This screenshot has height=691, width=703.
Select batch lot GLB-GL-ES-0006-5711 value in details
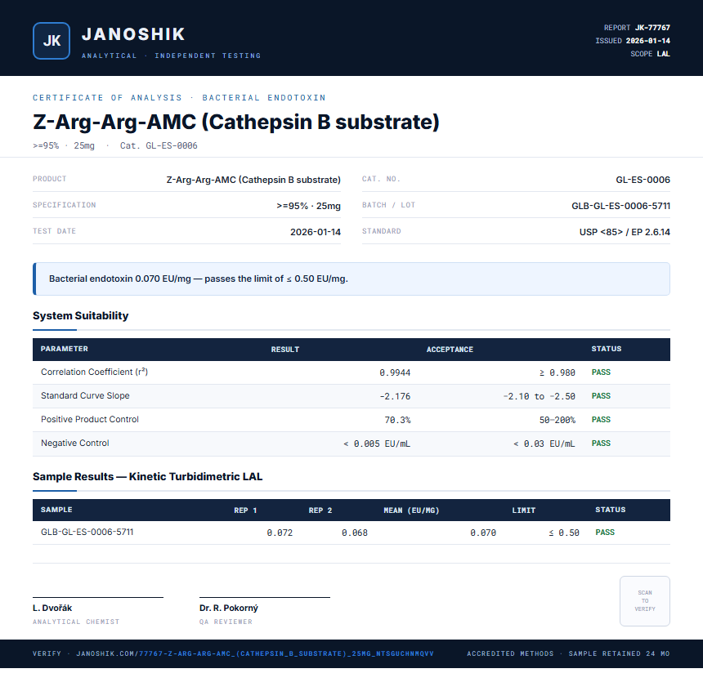pyautogui.click(x=620, y=206)
